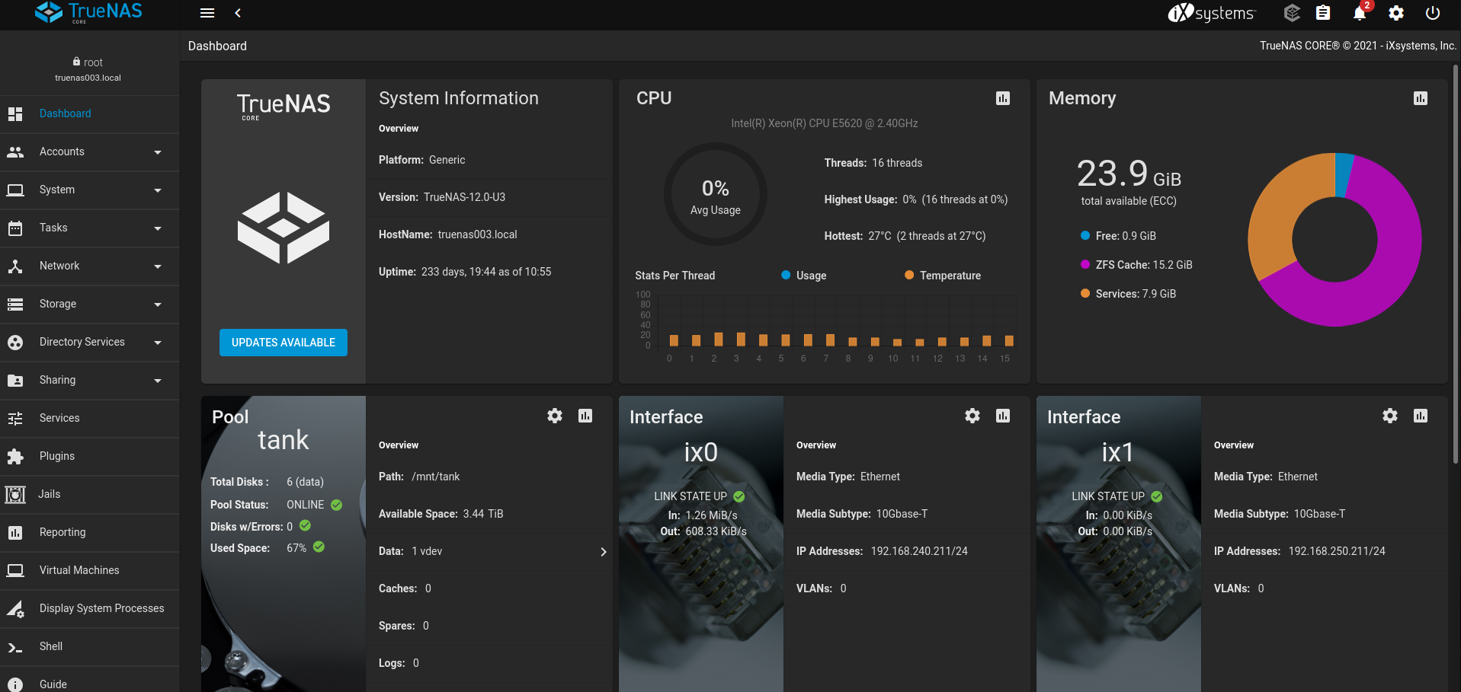Go to Dashboard in the sidebar
The height and width of the screenshot is (692, 1461).
point(89,113)
